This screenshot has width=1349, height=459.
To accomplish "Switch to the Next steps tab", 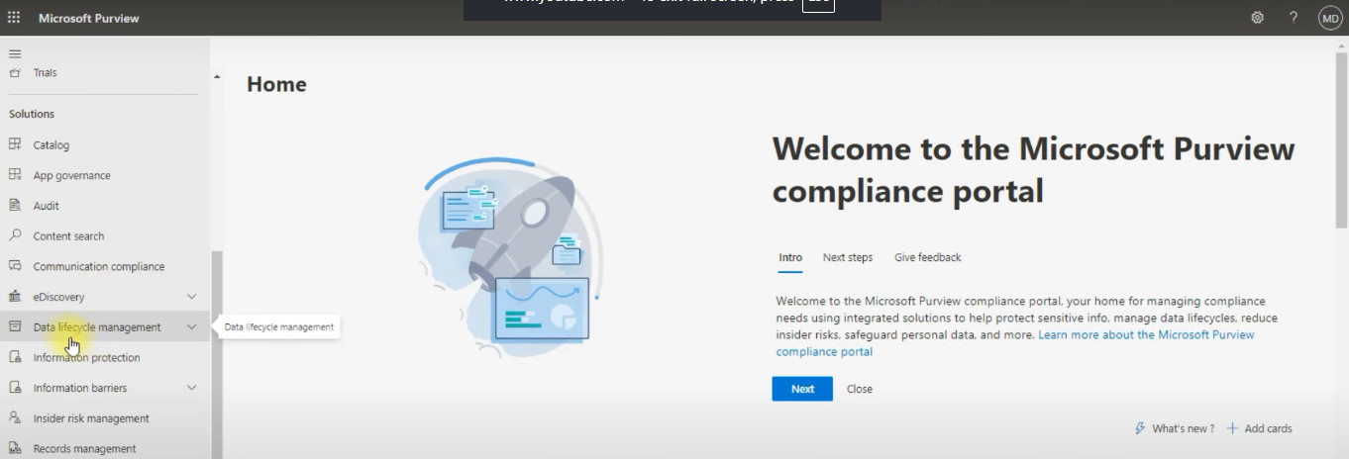I will click(847, 257).
